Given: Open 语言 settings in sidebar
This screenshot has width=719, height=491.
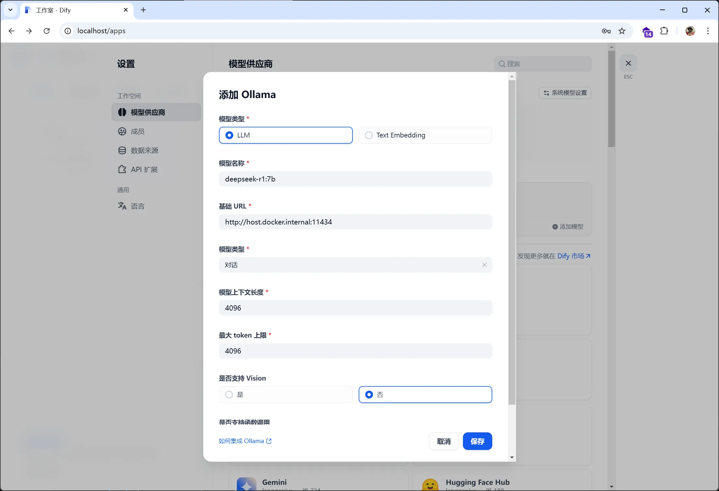Looking at the screenshot, I should (x=156, y=206).
